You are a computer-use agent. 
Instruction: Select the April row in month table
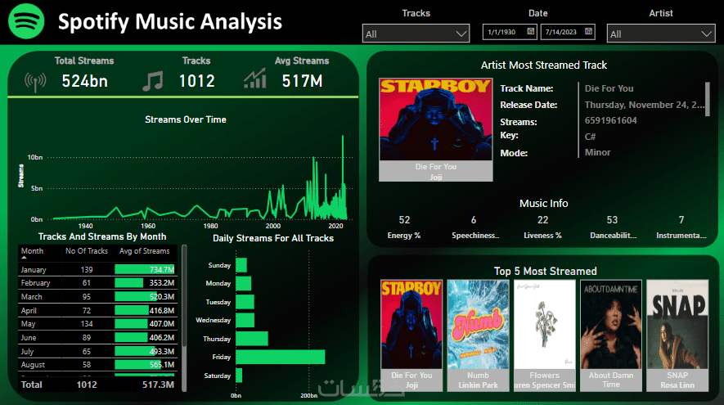(97, 310)
